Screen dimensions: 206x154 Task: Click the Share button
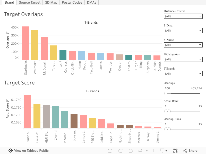190,151
